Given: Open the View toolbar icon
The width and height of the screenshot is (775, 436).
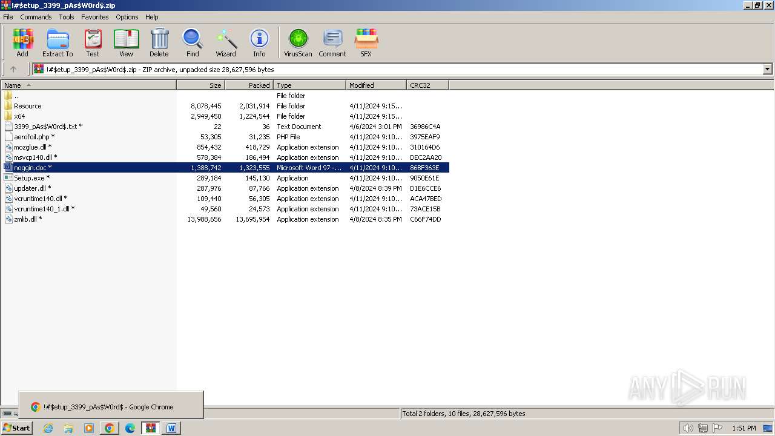Looking at the screenshot, I should pyautogui.click(x=126, y=42).
